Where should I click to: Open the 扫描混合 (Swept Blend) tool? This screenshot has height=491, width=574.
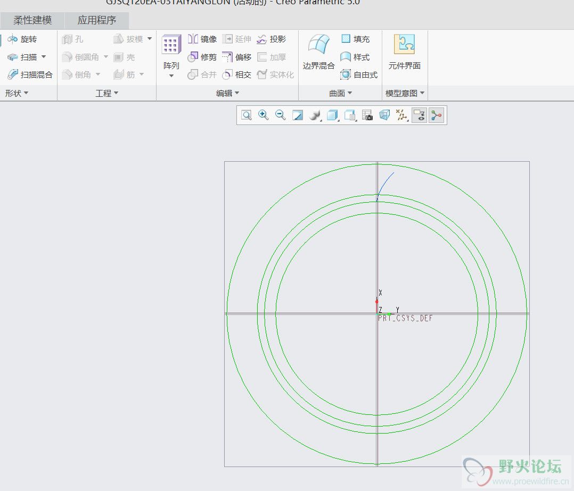[30, 74]
